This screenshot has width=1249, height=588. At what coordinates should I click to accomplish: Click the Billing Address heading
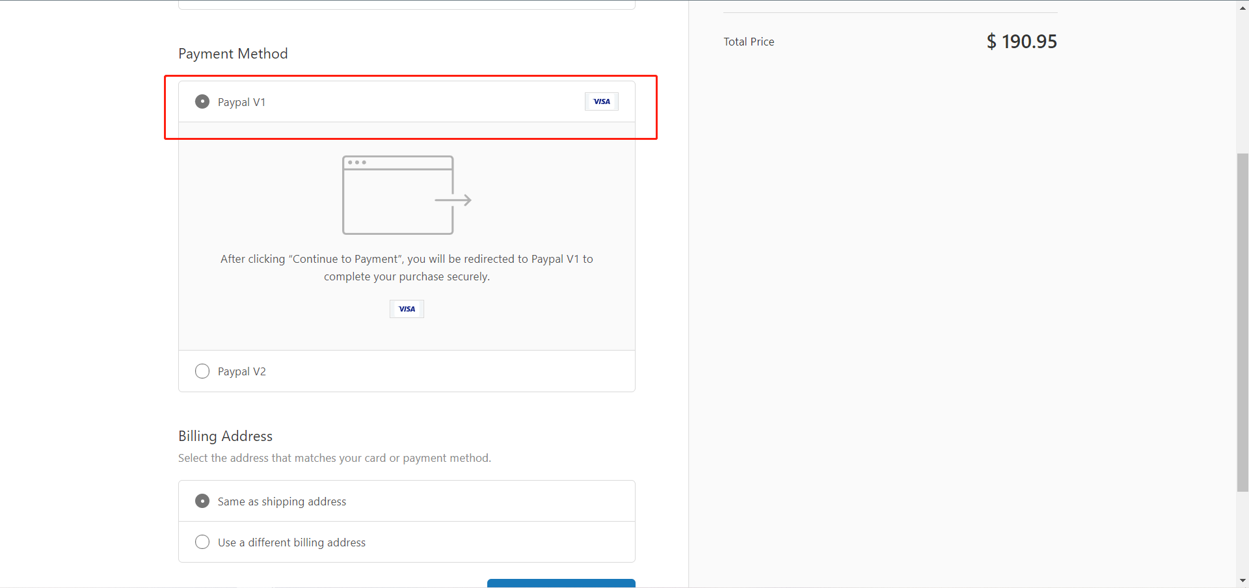[225, 436]
